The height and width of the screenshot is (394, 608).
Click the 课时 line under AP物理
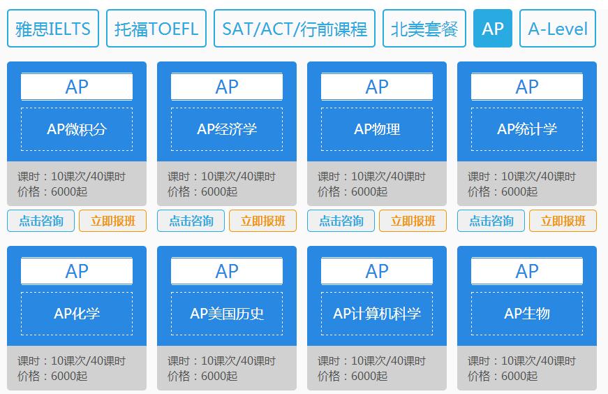pos(372,177)
